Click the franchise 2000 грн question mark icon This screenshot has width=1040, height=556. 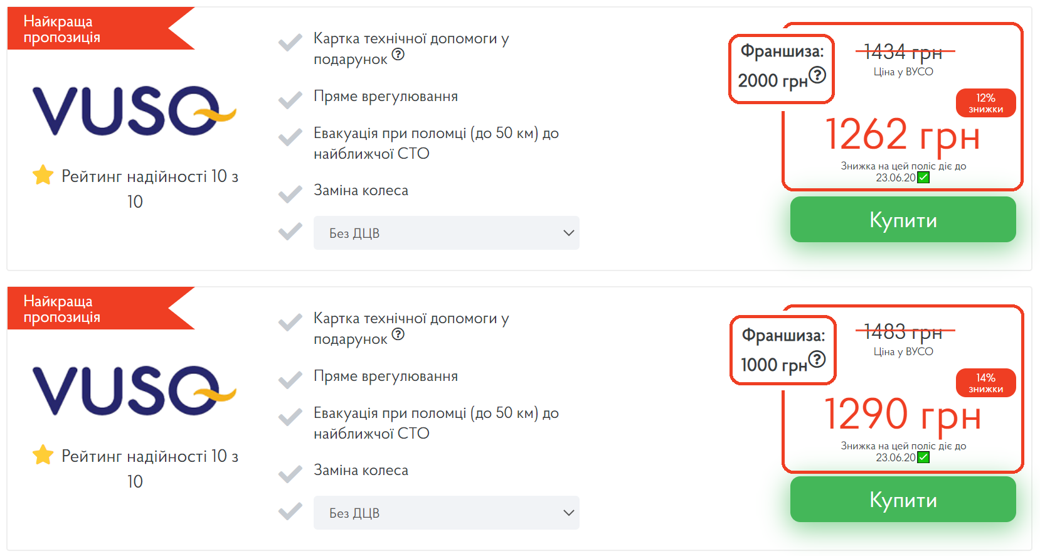(817, 77)
